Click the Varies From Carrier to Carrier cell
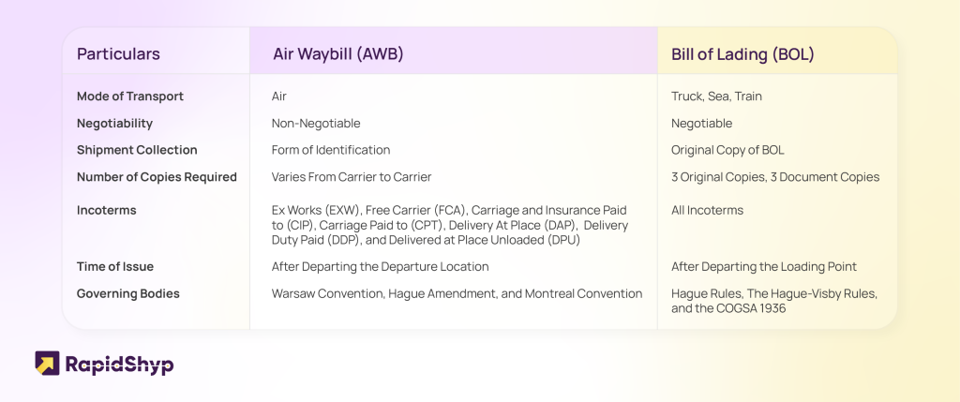 coord(352,177)
